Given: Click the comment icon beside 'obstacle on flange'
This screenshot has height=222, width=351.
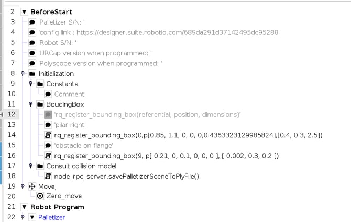Looking at the screenshot, I should [48, 145].
